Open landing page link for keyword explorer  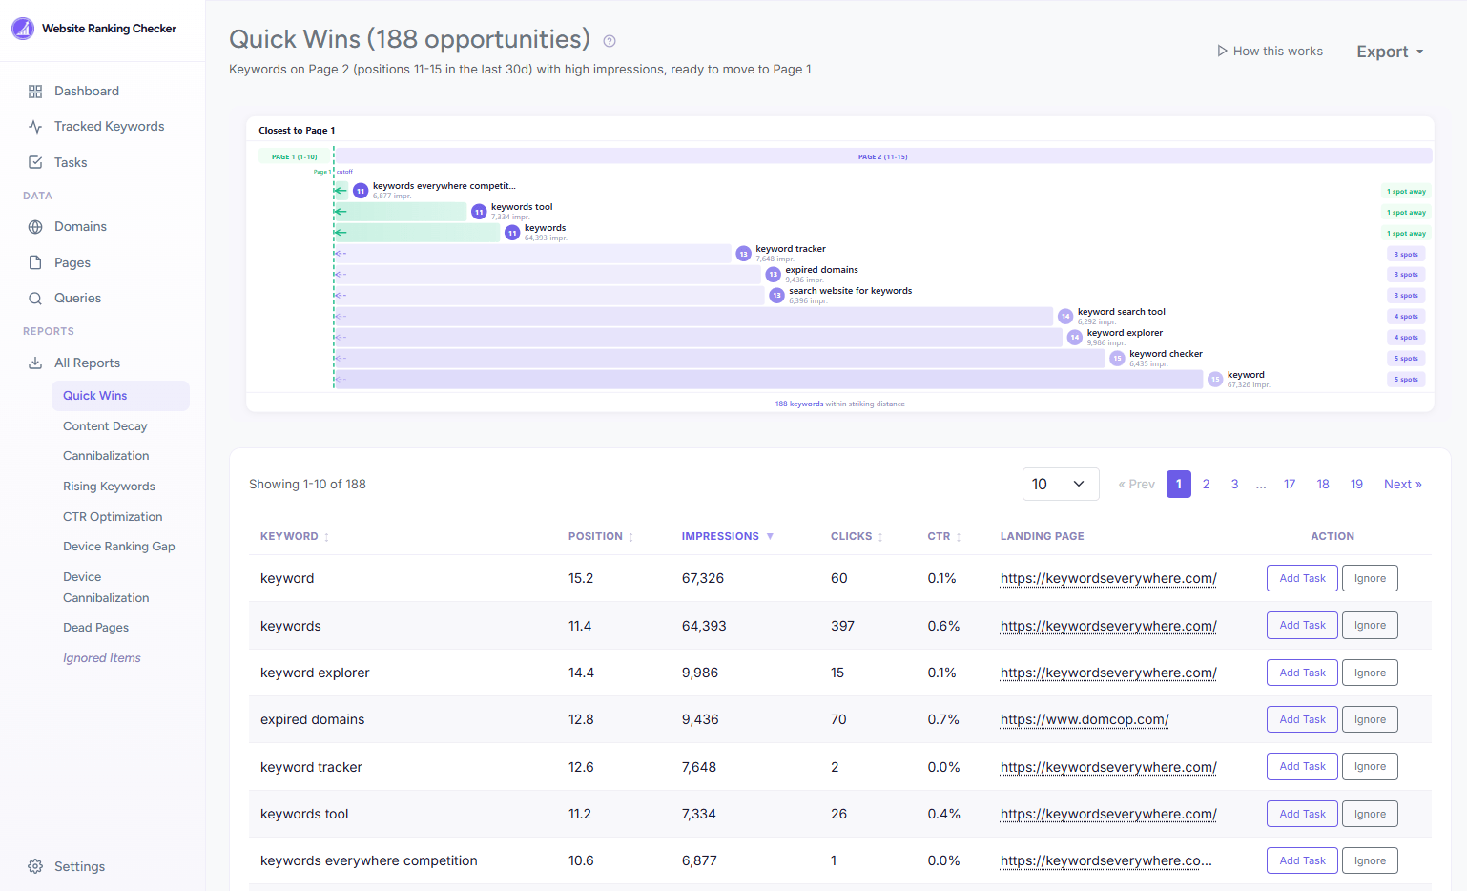click(1108, 673)
